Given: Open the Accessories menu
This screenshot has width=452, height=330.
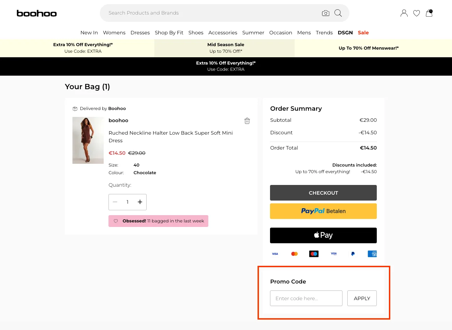Looking at the screenshot, I should pos(223,33).
